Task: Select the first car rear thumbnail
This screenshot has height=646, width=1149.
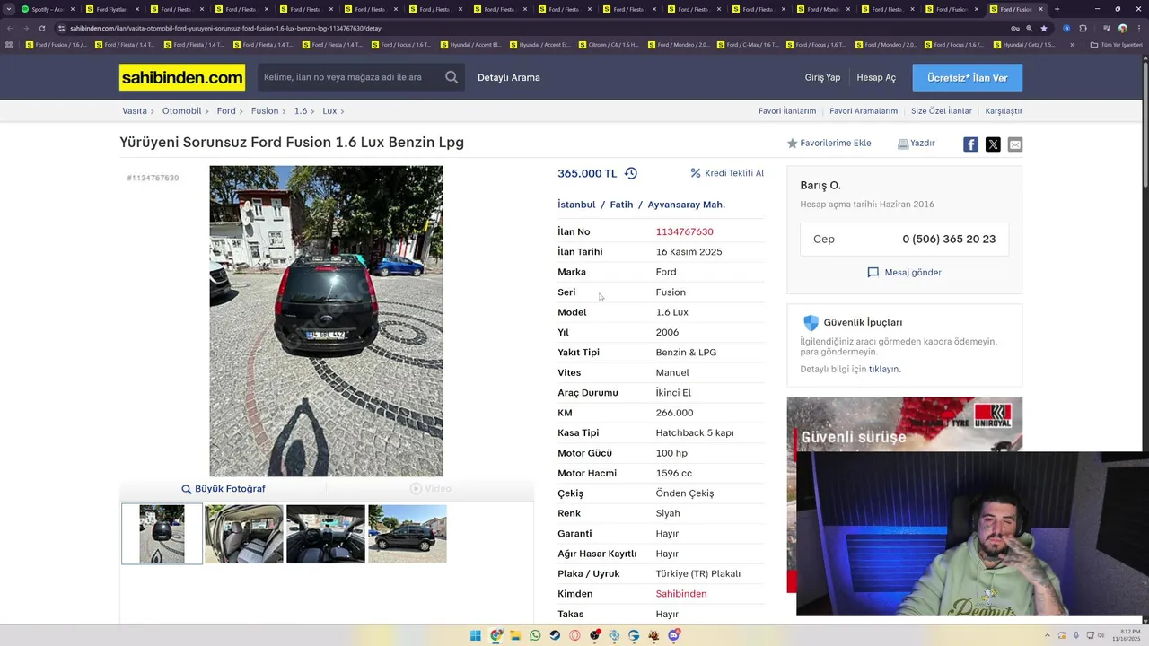Action: click(162, 534)
